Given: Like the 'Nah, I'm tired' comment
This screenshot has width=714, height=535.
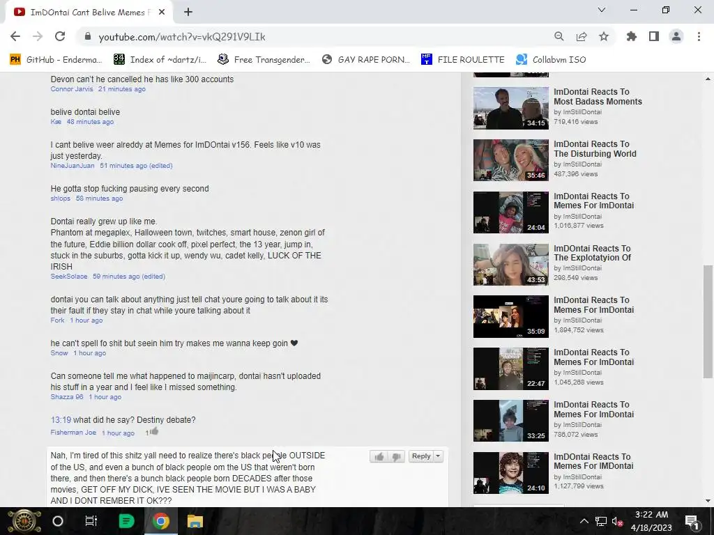Looking at the screenshot, I should (379, 456).
